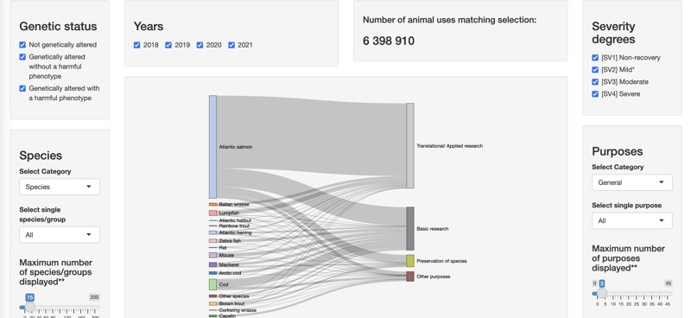Viewport: 691px width, 318px height.
Task: Expand single species/group All dropdown
Action: point(60,235)
